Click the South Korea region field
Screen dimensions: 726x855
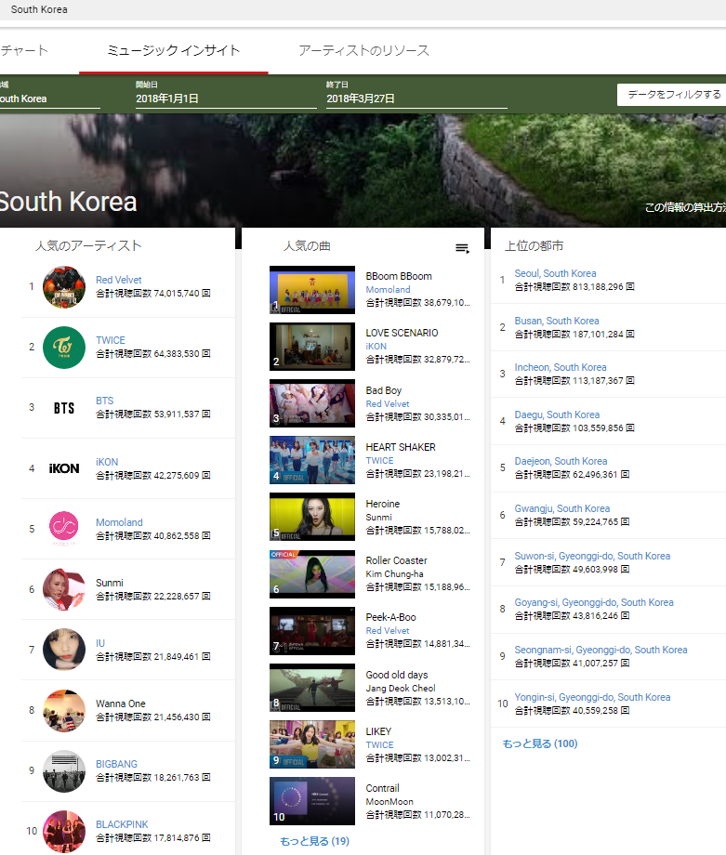coord(49,99)
